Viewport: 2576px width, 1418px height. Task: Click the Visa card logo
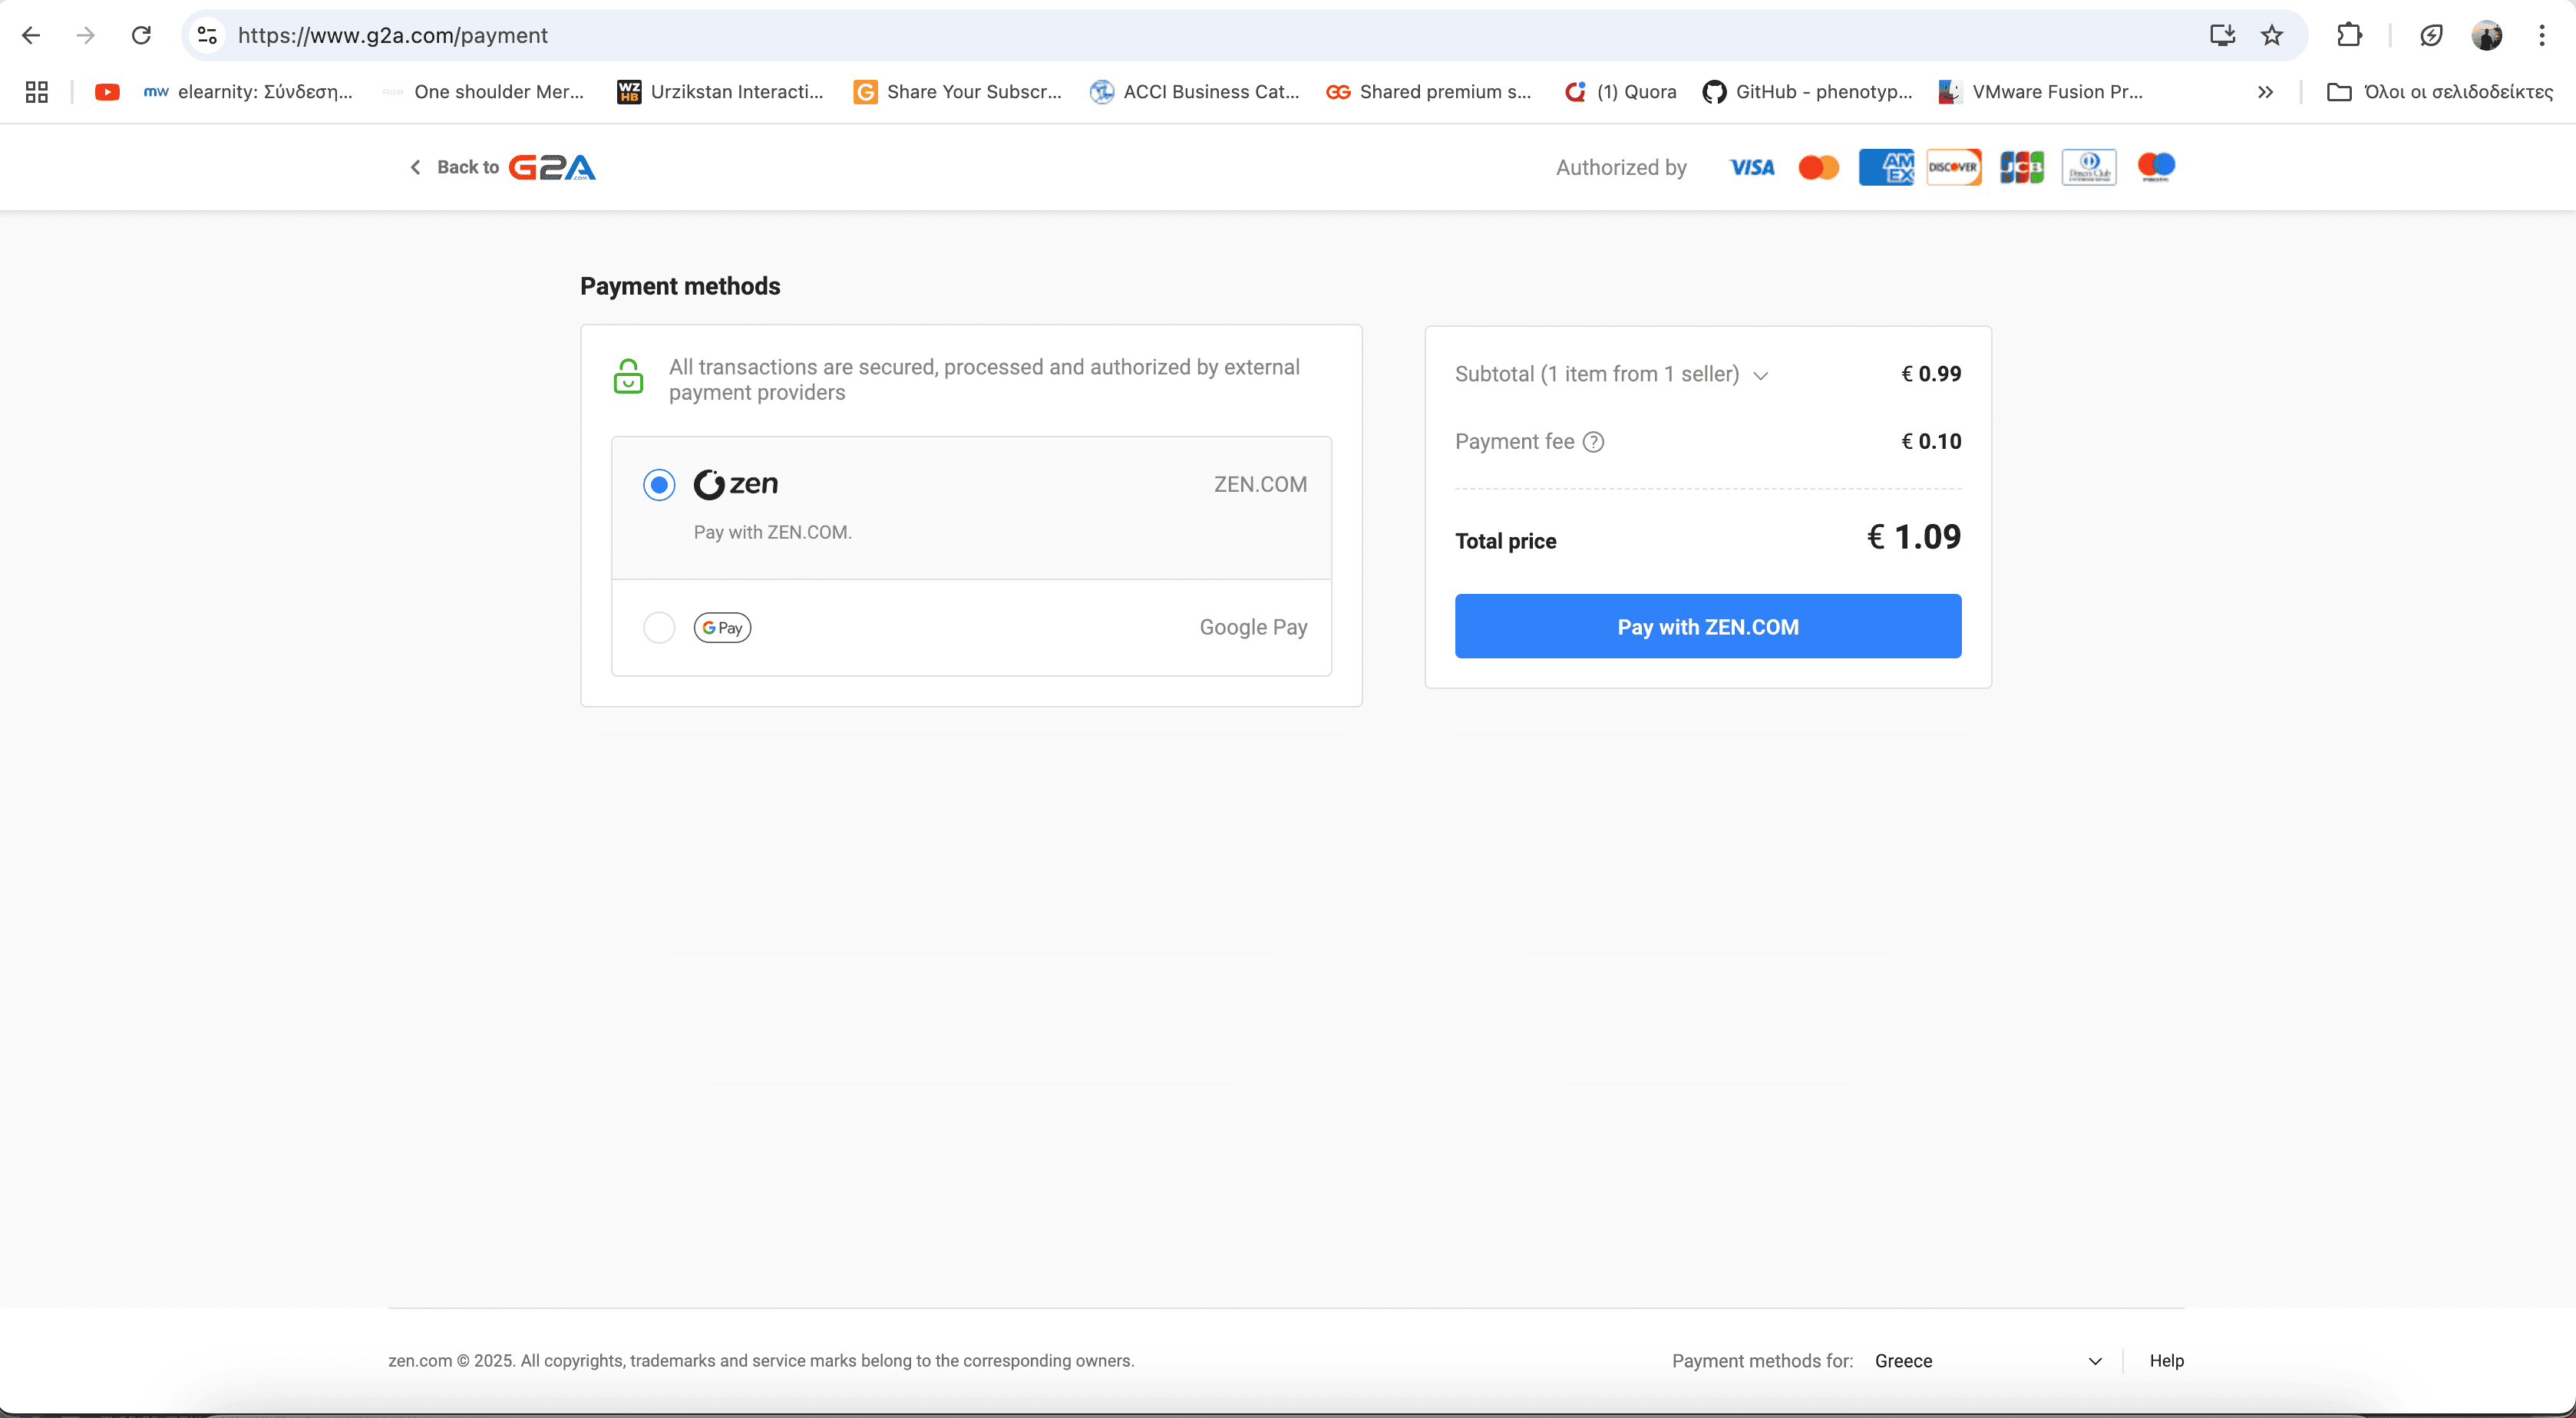[1752, 167]
